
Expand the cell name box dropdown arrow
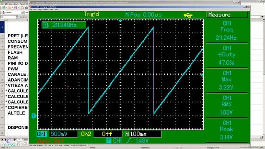point(17,17)
